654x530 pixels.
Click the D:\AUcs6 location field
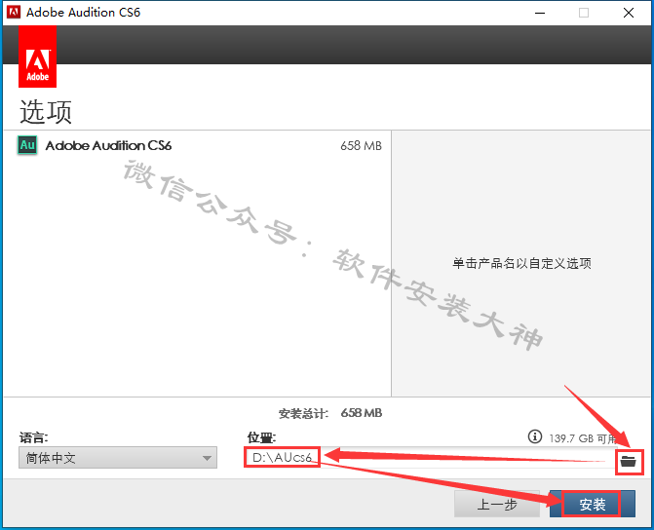point(430,458)
